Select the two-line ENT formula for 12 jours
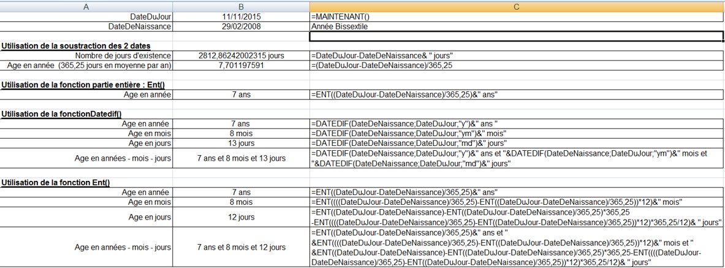 coord(517,216)
